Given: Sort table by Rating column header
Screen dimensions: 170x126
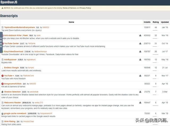Looking at the screenshot, I should pos(156,22).
